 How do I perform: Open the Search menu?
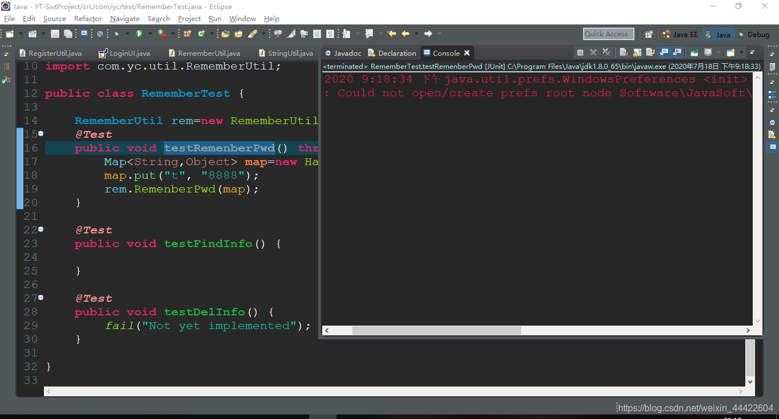tap(159, 19)
